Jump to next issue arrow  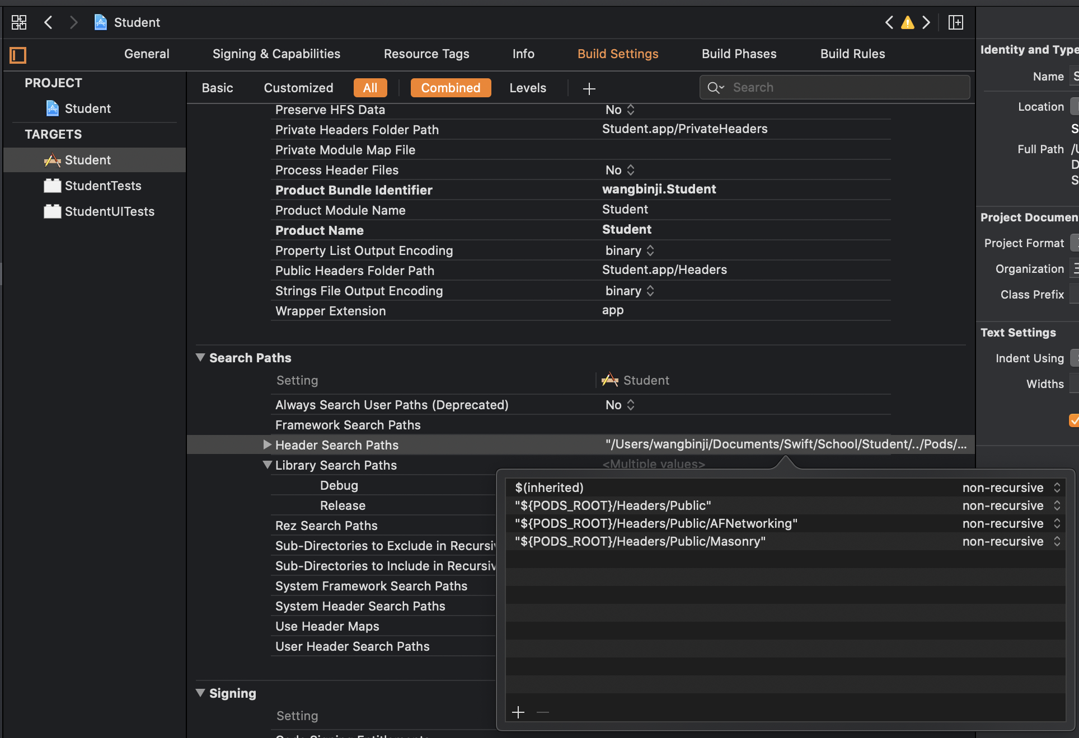point(926,22)
